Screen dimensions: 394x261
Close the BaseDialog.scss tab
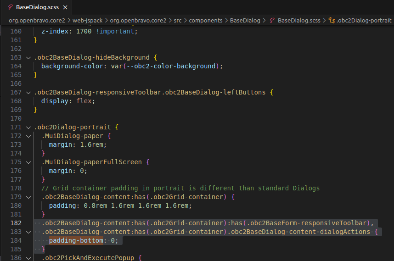(65, 7)
